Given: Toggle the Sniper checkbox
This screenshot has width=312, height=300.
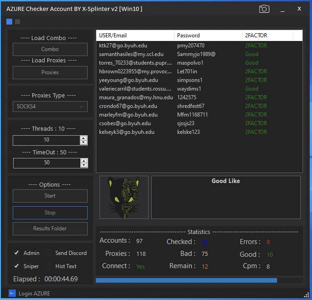Looking at the screenshot, I should pyautogui.click(x=17, y=266).
